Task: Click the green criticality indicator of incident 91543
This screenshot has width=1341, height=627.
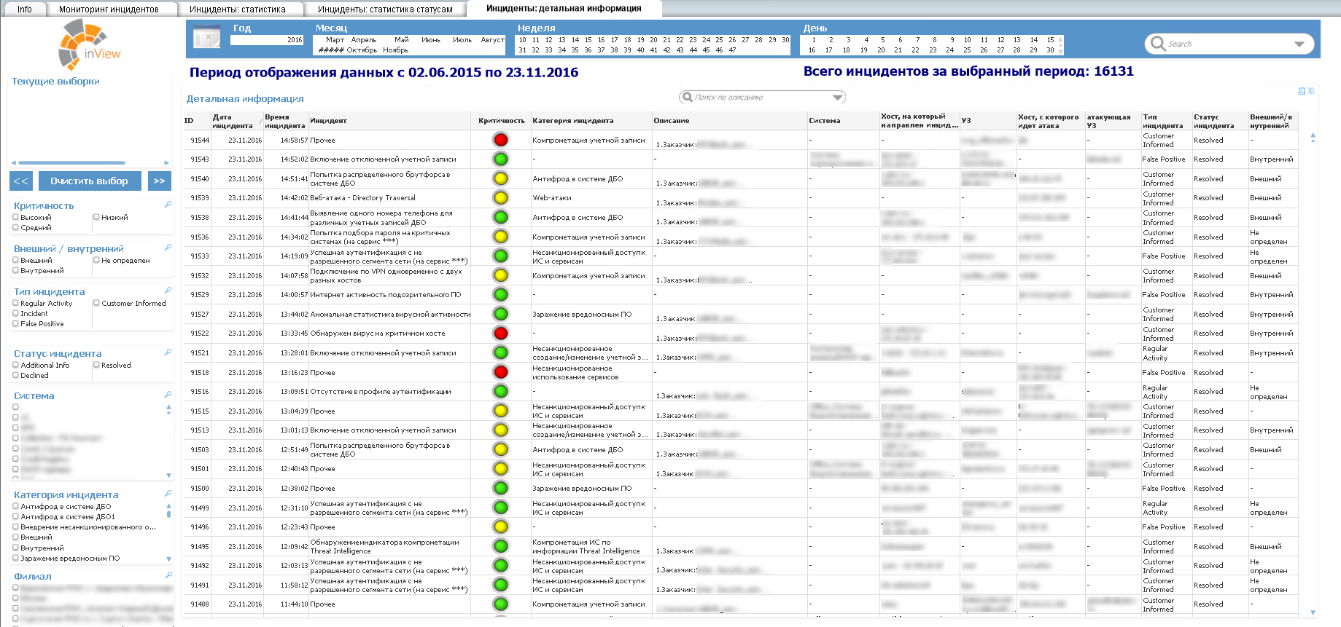Action: click(x=500, y=159)
